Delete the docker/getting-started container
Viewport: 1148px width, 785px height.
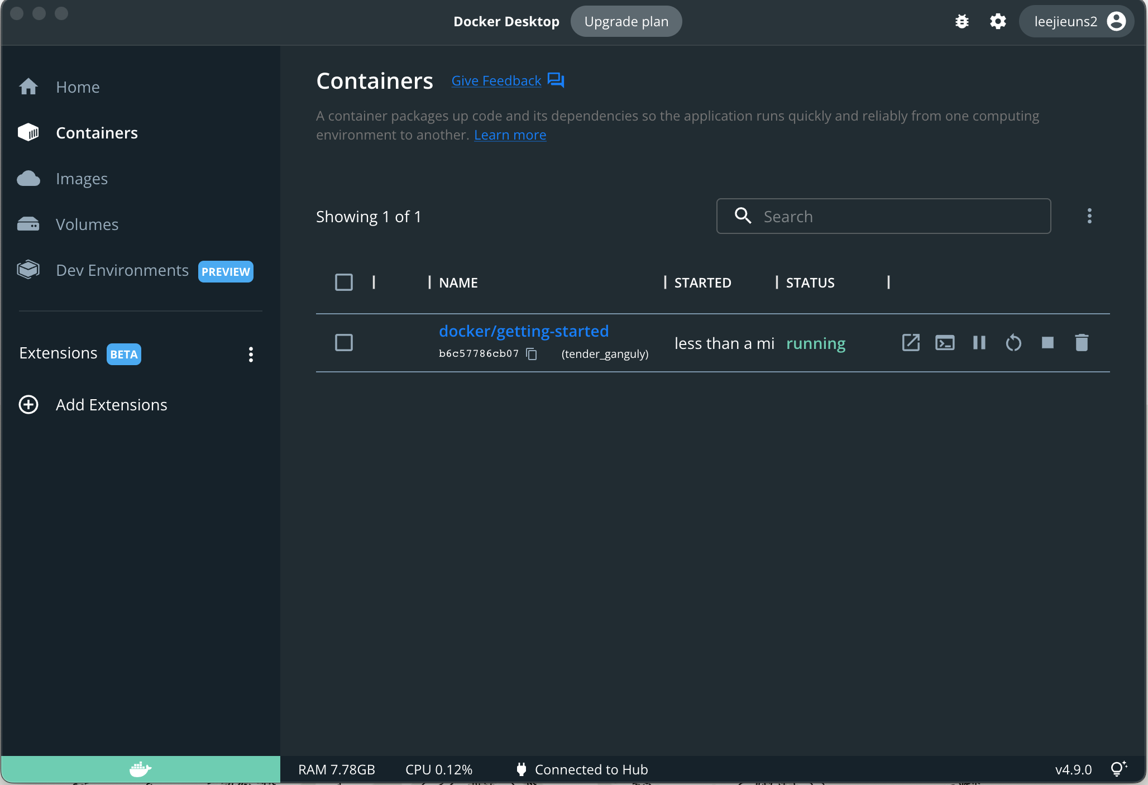1082,343
